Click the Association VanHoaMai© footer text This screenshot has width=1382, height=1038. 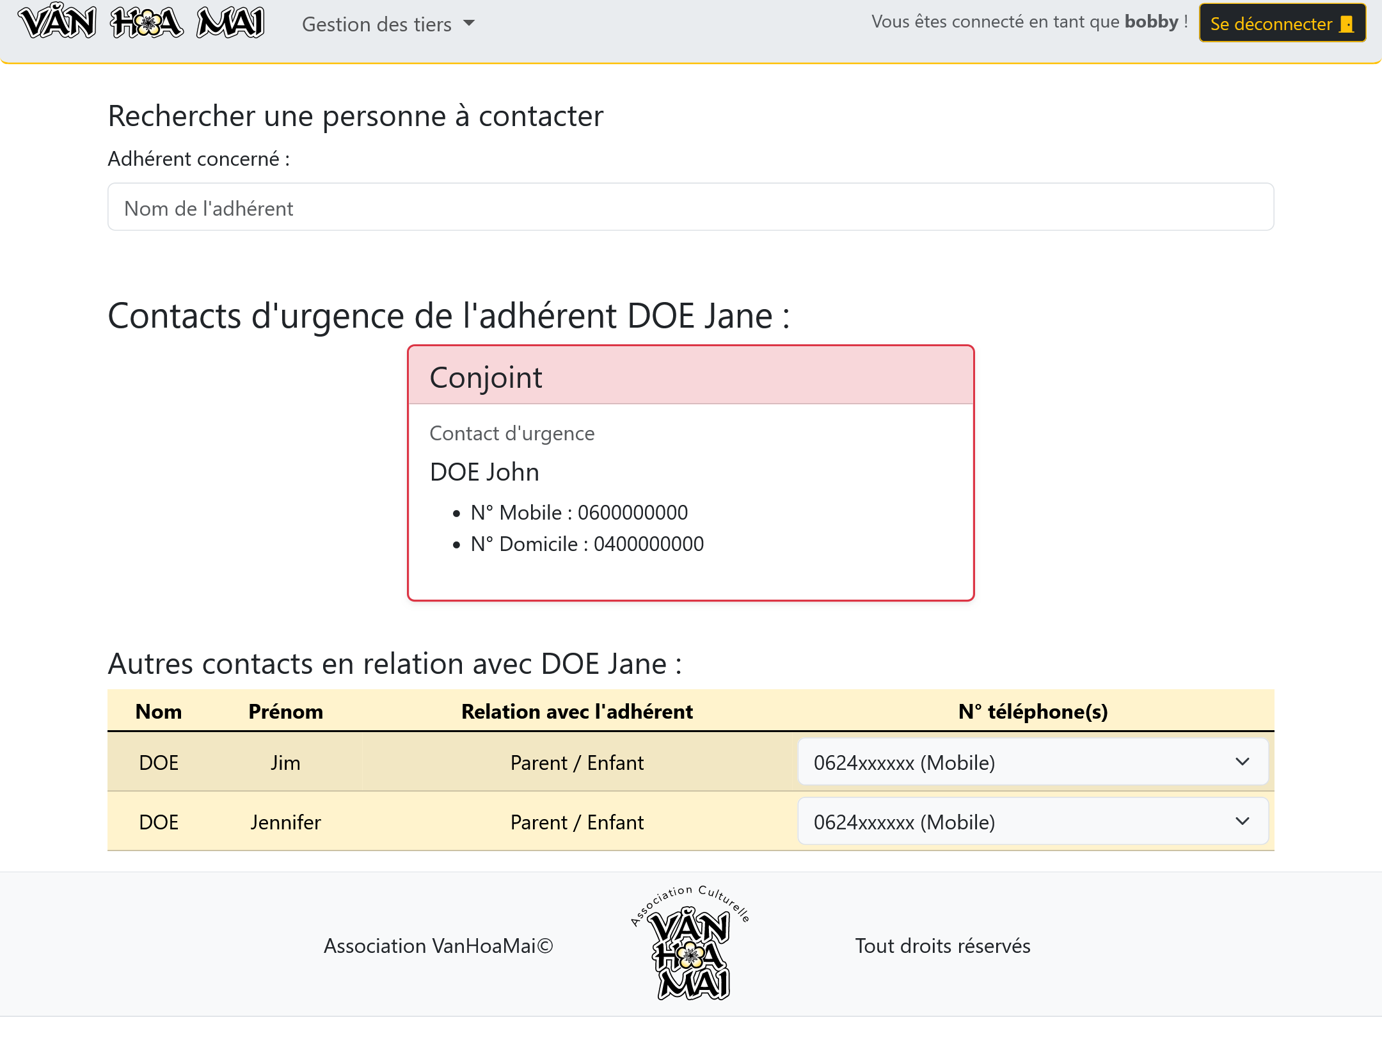click(438, 946)
